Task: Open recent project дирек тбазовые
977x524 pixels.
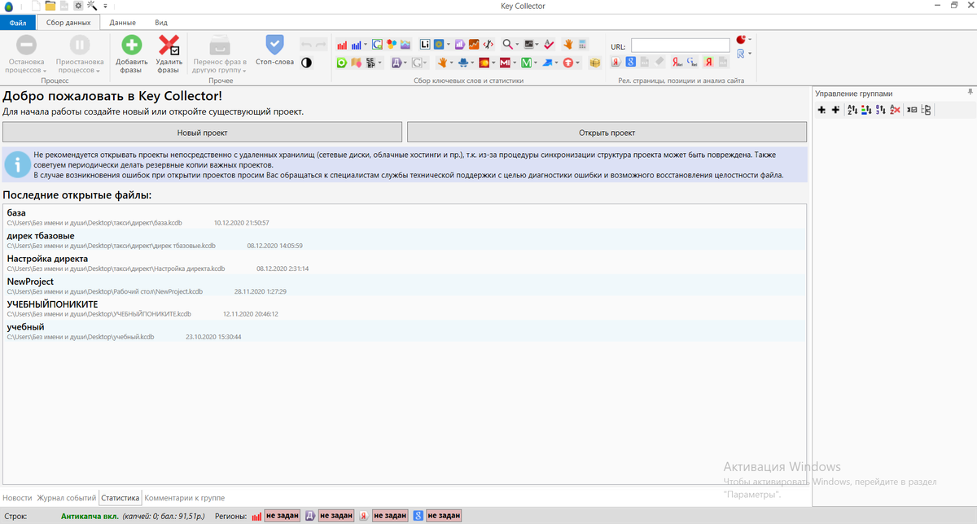Action: click(405, 240)
